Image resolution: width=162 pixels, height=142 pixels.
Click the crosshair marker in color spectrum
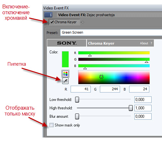pos(101,77)
